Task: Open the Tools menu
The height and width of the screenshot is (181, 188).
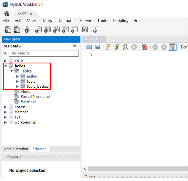Action: click(x=102, y=21)
